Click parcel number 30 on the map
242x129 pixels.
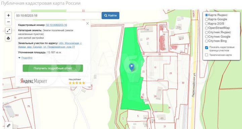183,83
